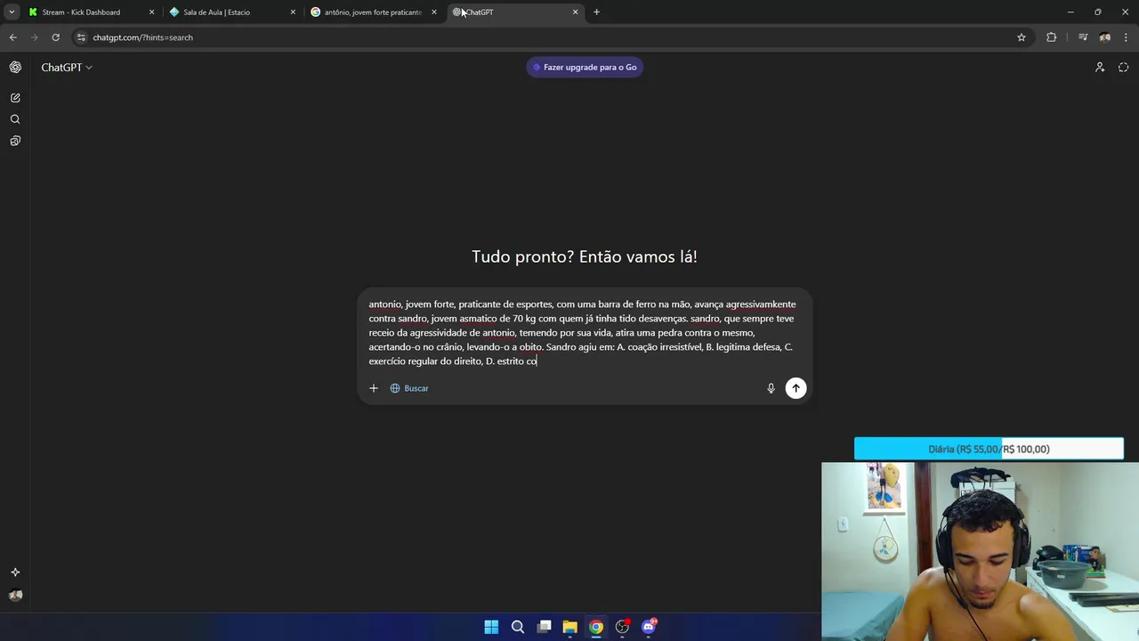Click the Tudo pronto? Então vamos lá! heading
The image size is (1139, 641).
tap(585, 256)
